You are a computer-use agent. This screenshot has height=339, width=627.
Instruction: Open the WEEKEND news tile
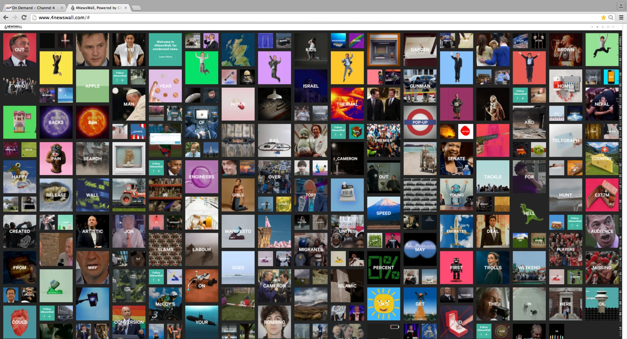(x=529, y=267)
